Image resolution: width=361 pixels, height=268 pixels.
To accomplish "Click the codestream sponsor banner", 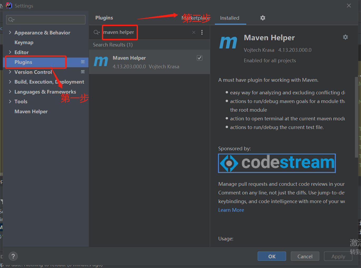I will [277, 163].
